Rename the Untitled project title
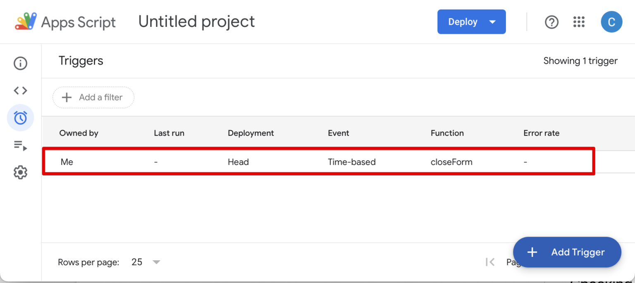The width and height of the screenshot is (635, 283). [196, 21]
